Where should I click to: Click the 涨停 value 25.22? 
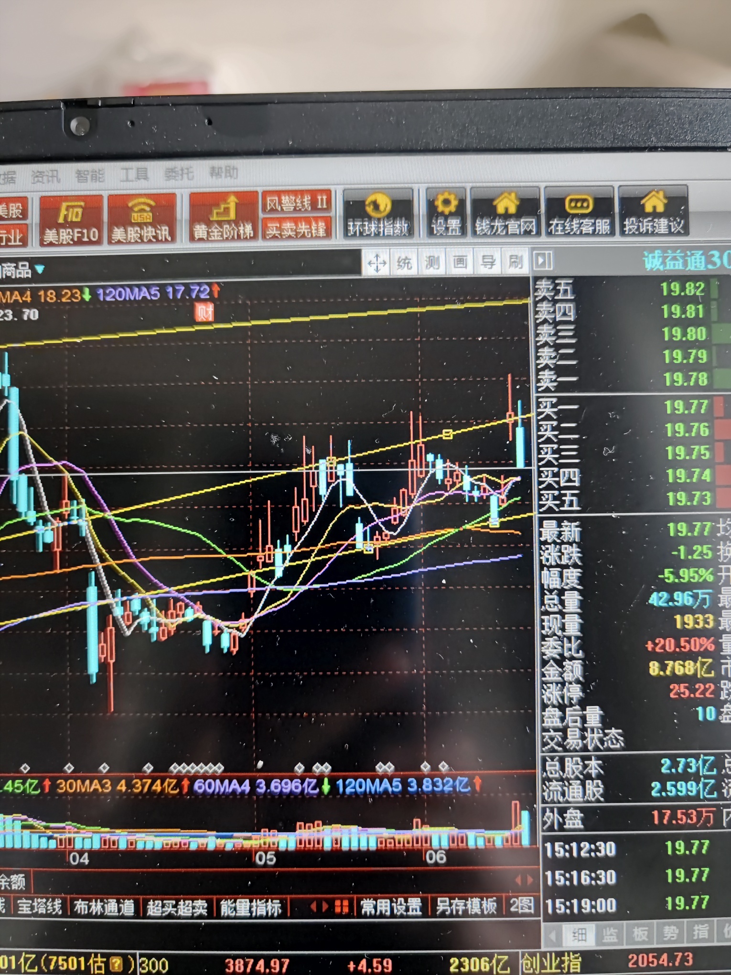coord(692,691)
